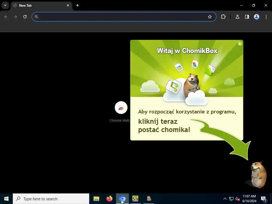Screen dimensions: 272x204
Task: Open the Chrome profile avatar
Action: 256,17
